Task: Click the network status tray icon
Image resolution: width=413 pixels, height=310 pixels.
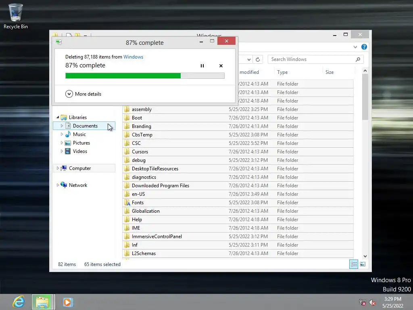Action: coord(363,302)
